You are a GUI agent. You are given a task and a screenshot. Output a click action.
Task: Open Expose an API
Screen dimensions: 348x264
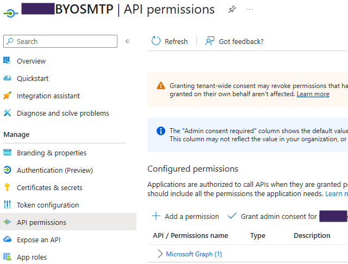click(x=39, y=240)
